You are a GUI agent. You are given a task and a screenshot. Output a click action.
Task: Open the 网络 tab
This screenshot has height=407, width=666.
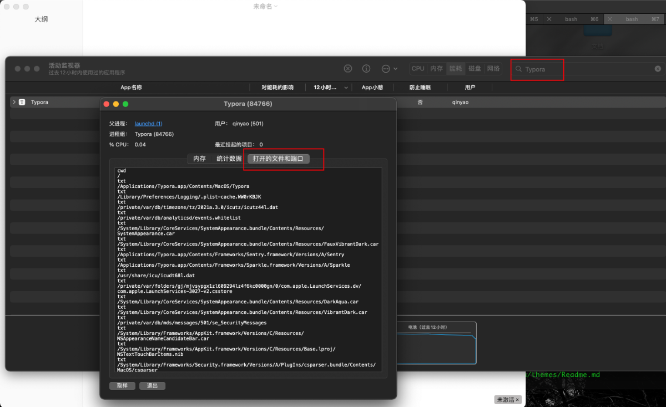[x=493, y=69]
